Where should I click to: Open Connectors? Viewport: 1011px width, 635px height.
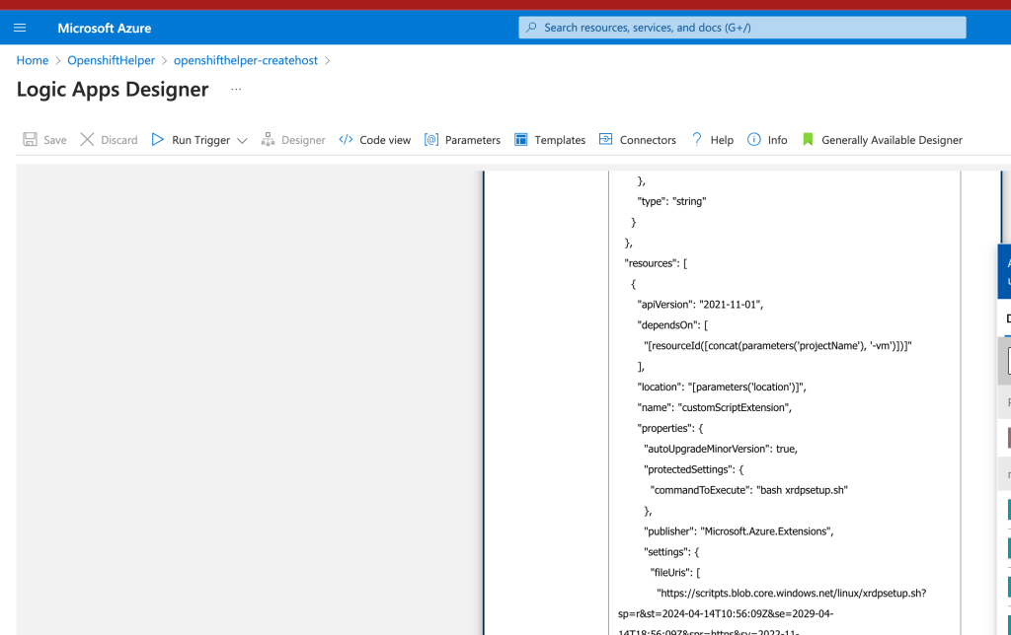648,140
